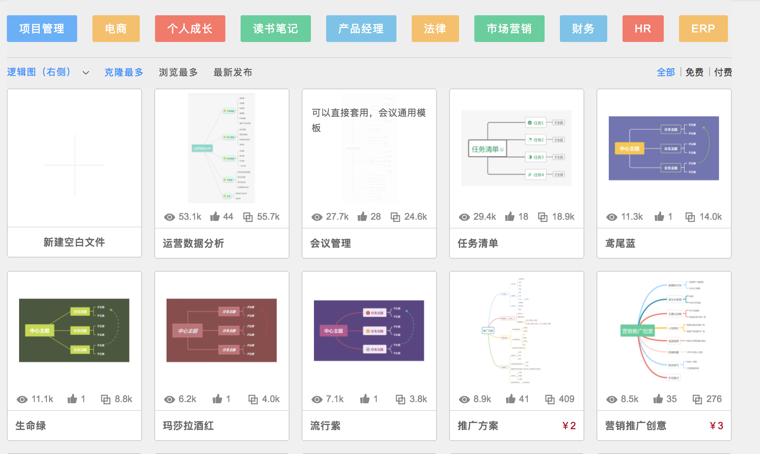Click eye icon on 流行紫 card

(317, 399)
